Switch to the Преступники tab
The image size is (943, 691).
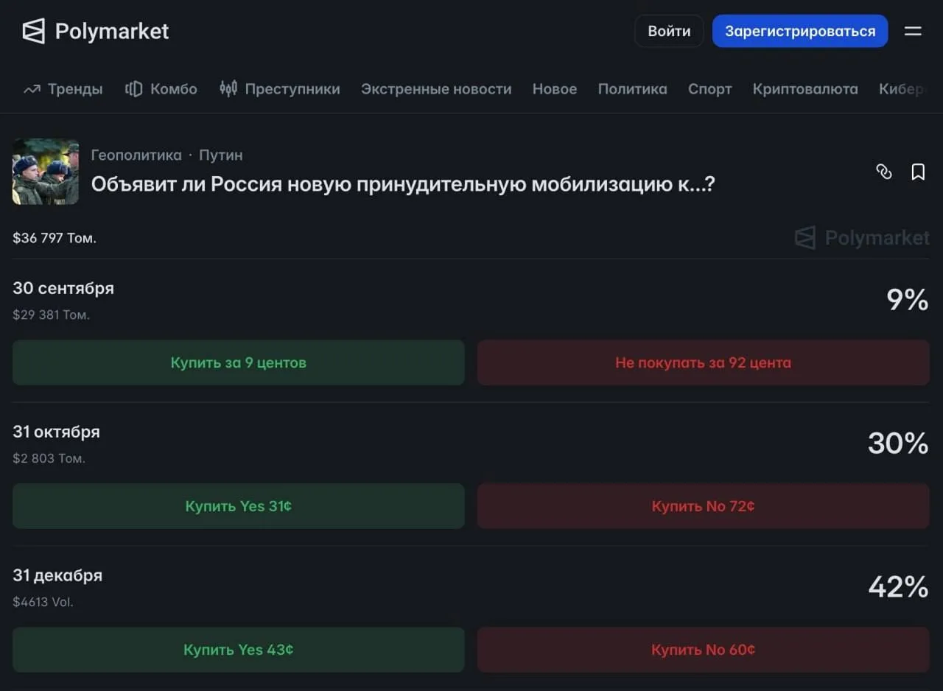click(x=292, y=89)
